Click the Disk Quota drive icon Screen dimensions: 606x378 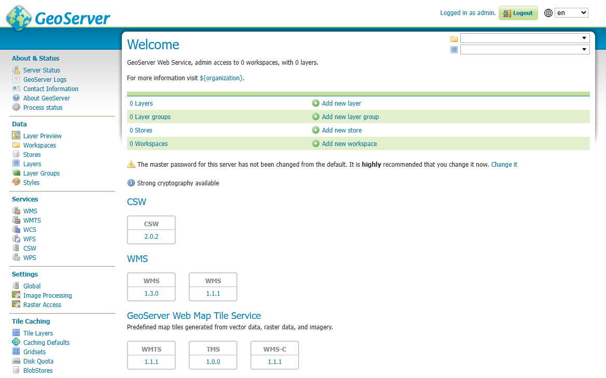pos(16,361)
